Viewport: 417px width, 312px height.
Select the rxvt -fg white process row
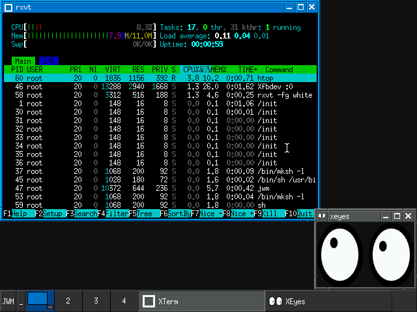160,95
